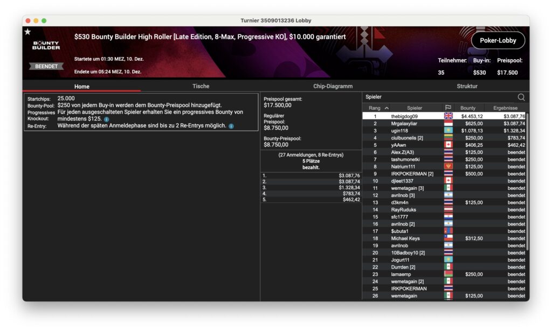Click Michael Keys' bounty $312,50

tap(474, 238)
